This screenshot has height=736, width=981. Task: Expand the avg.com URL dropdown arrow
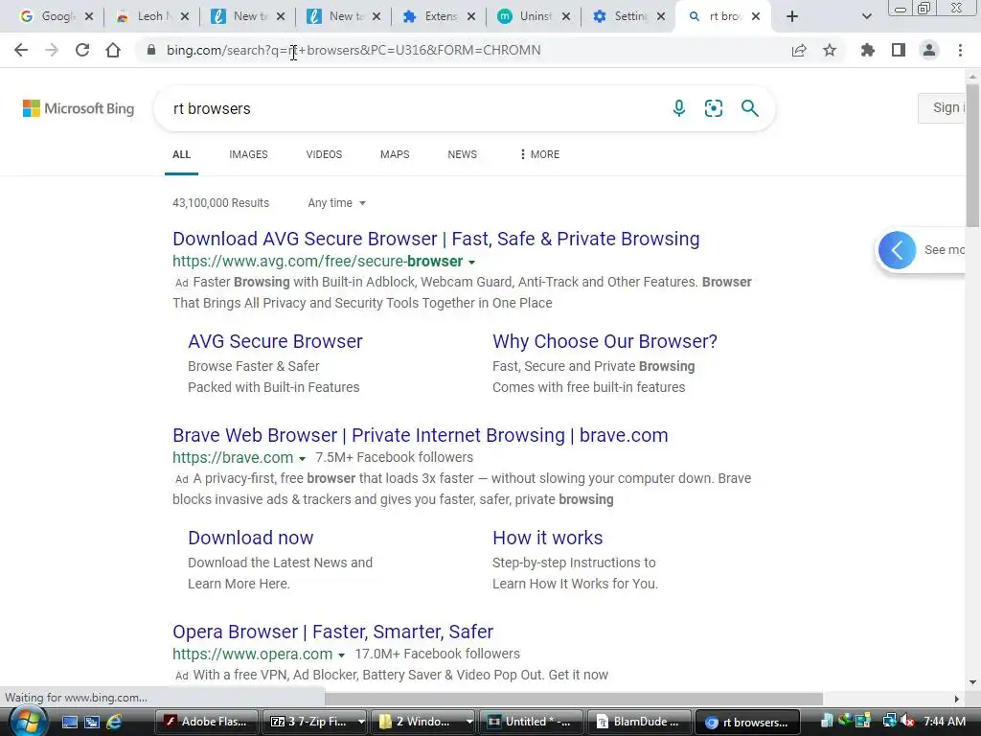point(471,263)
